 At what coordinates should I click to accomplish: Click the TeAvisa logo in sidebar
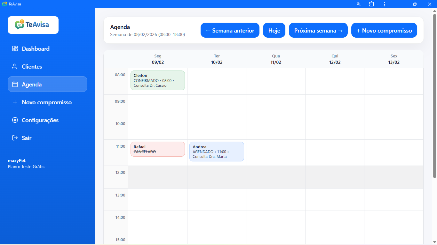pyautogui.click(x=33, y=25)
